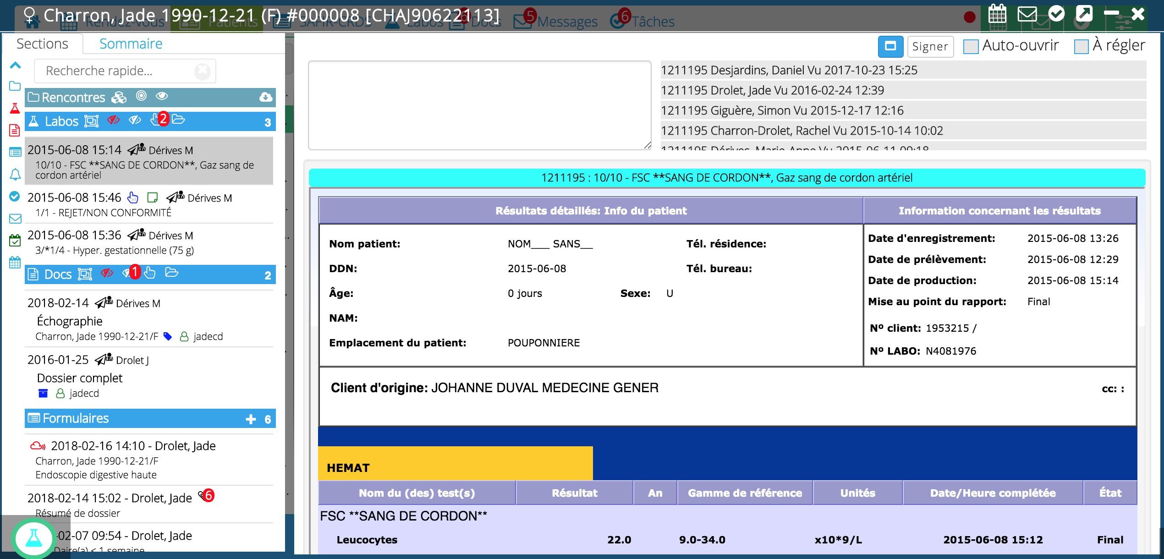The image size is (1164, 559).
Task: Open the Sections tab
Action: pyautogui.click(x=42, y=44)
